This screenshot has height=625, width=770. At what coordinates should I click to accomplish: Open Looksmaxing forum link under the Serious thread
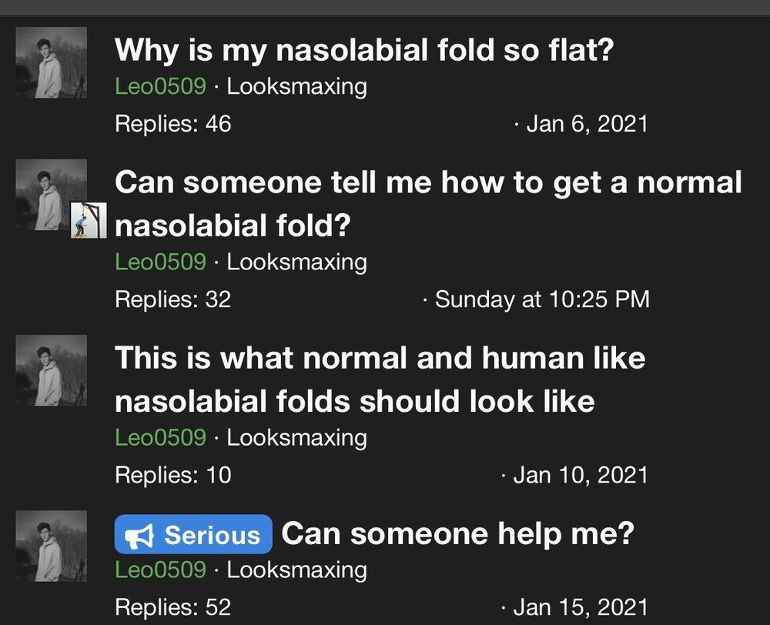click(x=296, y=571)
